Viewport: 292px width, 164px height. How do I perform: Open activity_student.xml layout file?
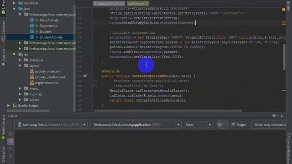pyautogui.click(x=50, y=77)
